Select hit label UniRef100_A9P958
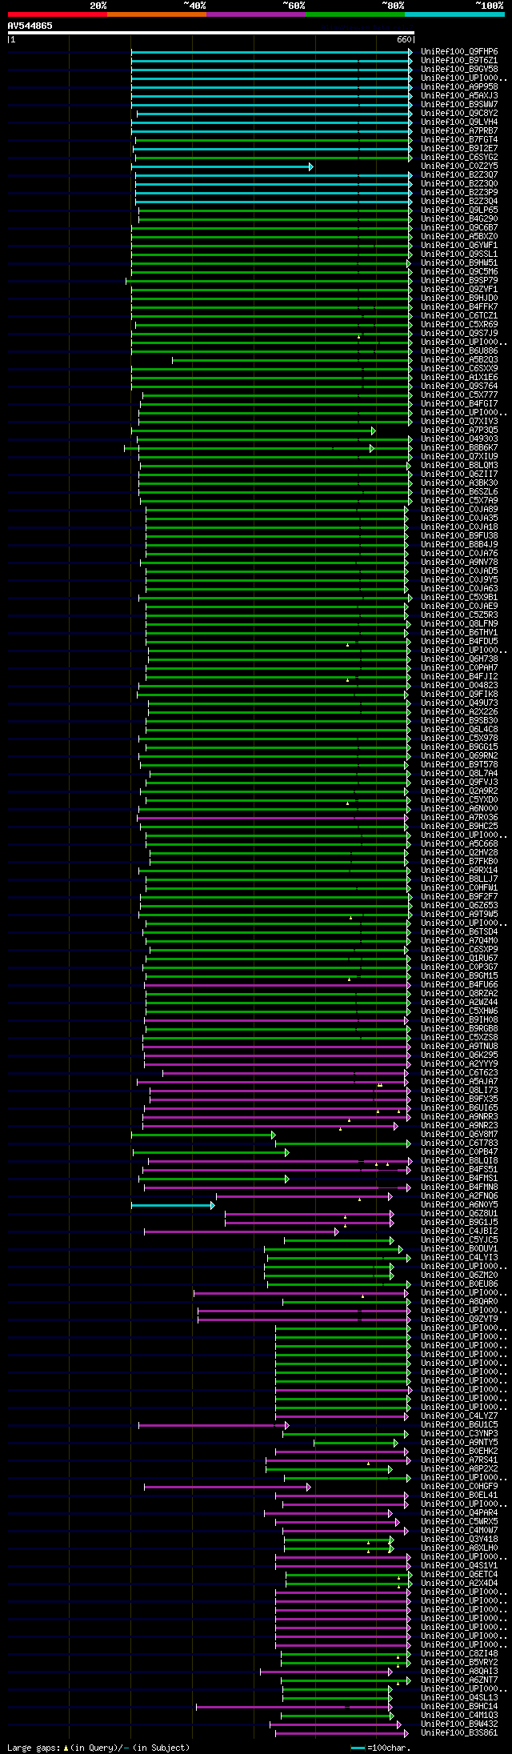The image size is (512, 1754). tap(459, 87)
